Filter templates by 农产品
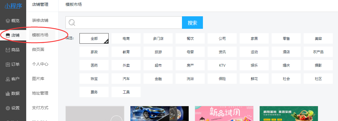The image size is (338, 121). point(318,52)
